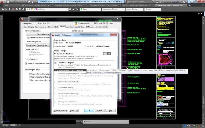205x128 pixels.
Task: Select Cache model tab and all layouts
Action: [30, 80]
